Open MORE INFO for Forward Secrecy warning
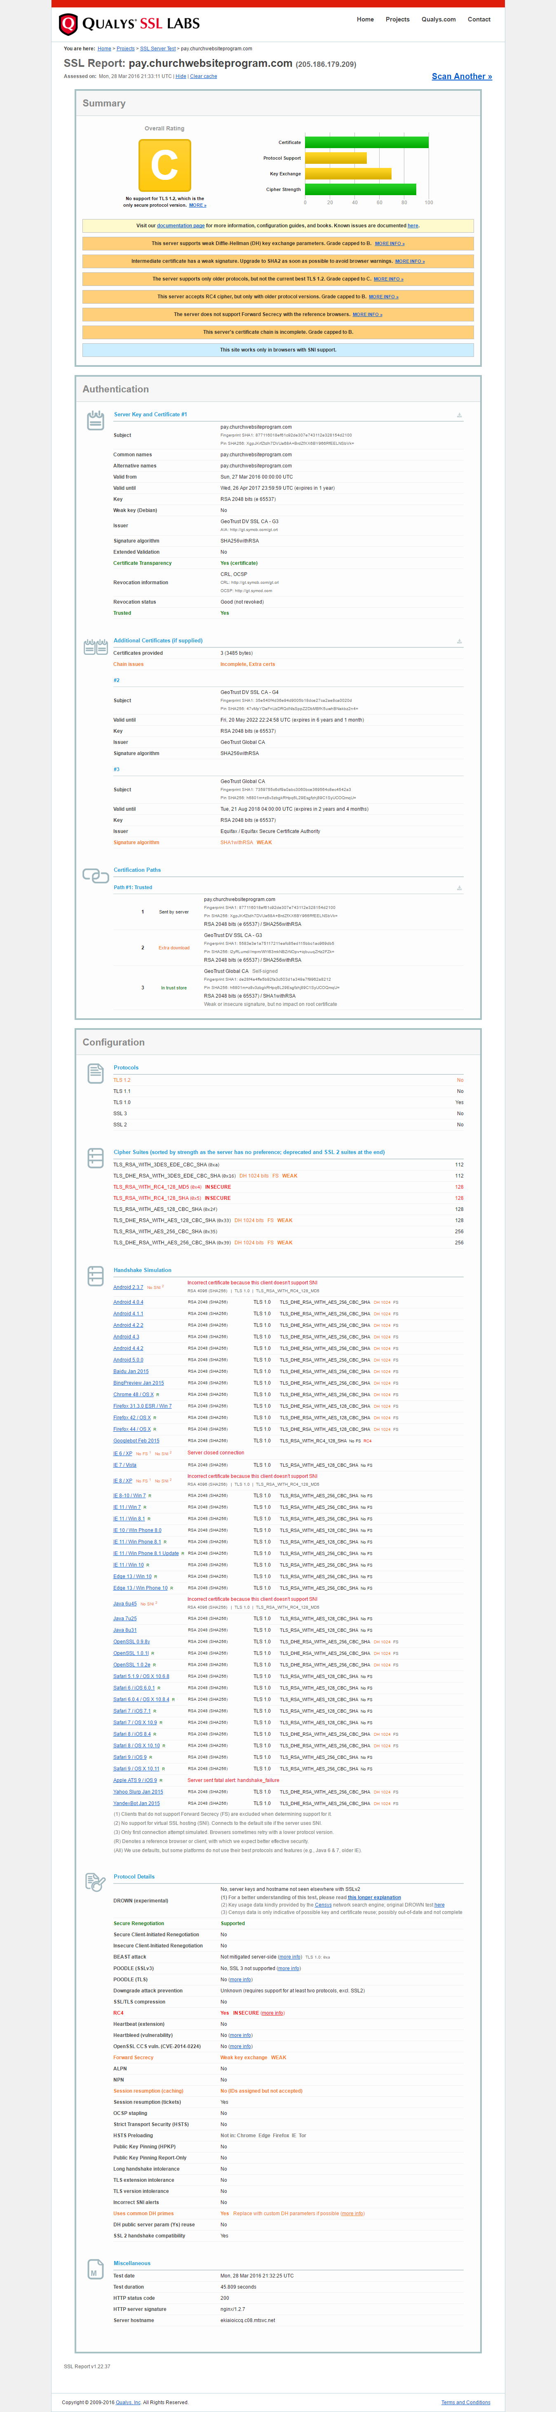 [368, 315]
